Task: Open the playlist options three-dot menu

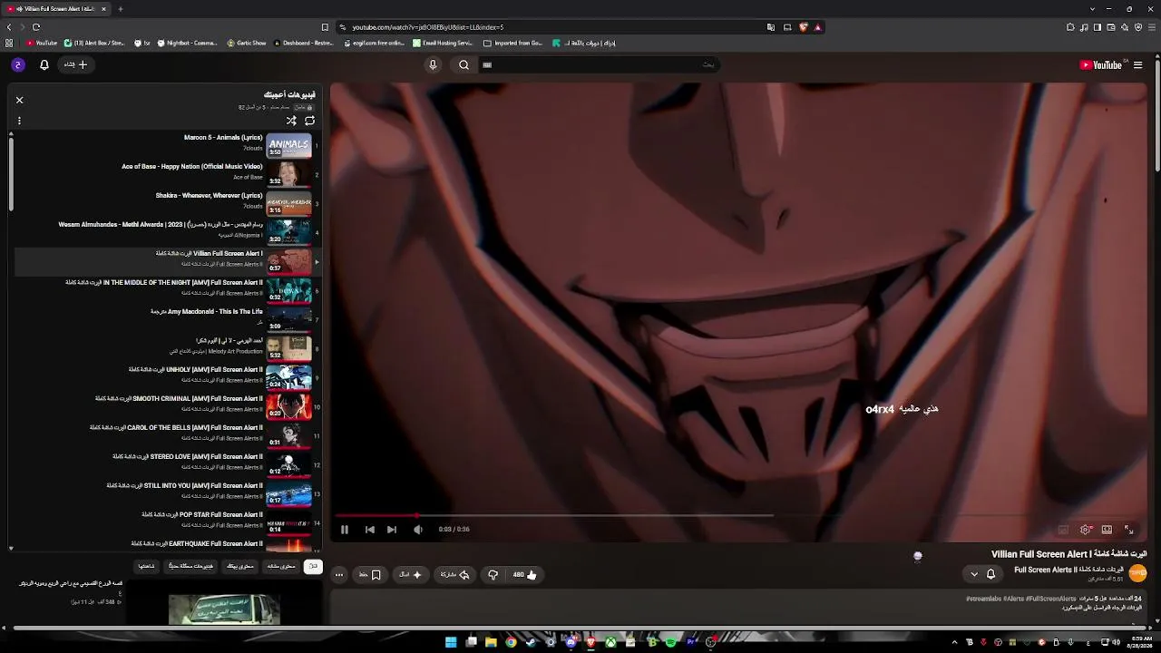Action: click(19, 121)
